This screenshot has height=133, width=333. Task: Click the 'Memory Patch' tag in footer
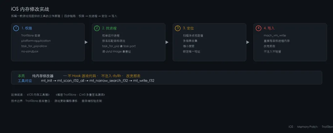[x=307, y=127]
